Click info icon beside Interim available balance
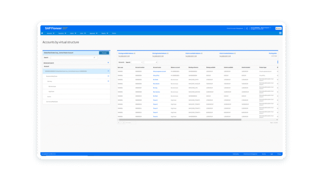This screenshot has height=181, width=323. pyautogui.click(x=202, y=53)
